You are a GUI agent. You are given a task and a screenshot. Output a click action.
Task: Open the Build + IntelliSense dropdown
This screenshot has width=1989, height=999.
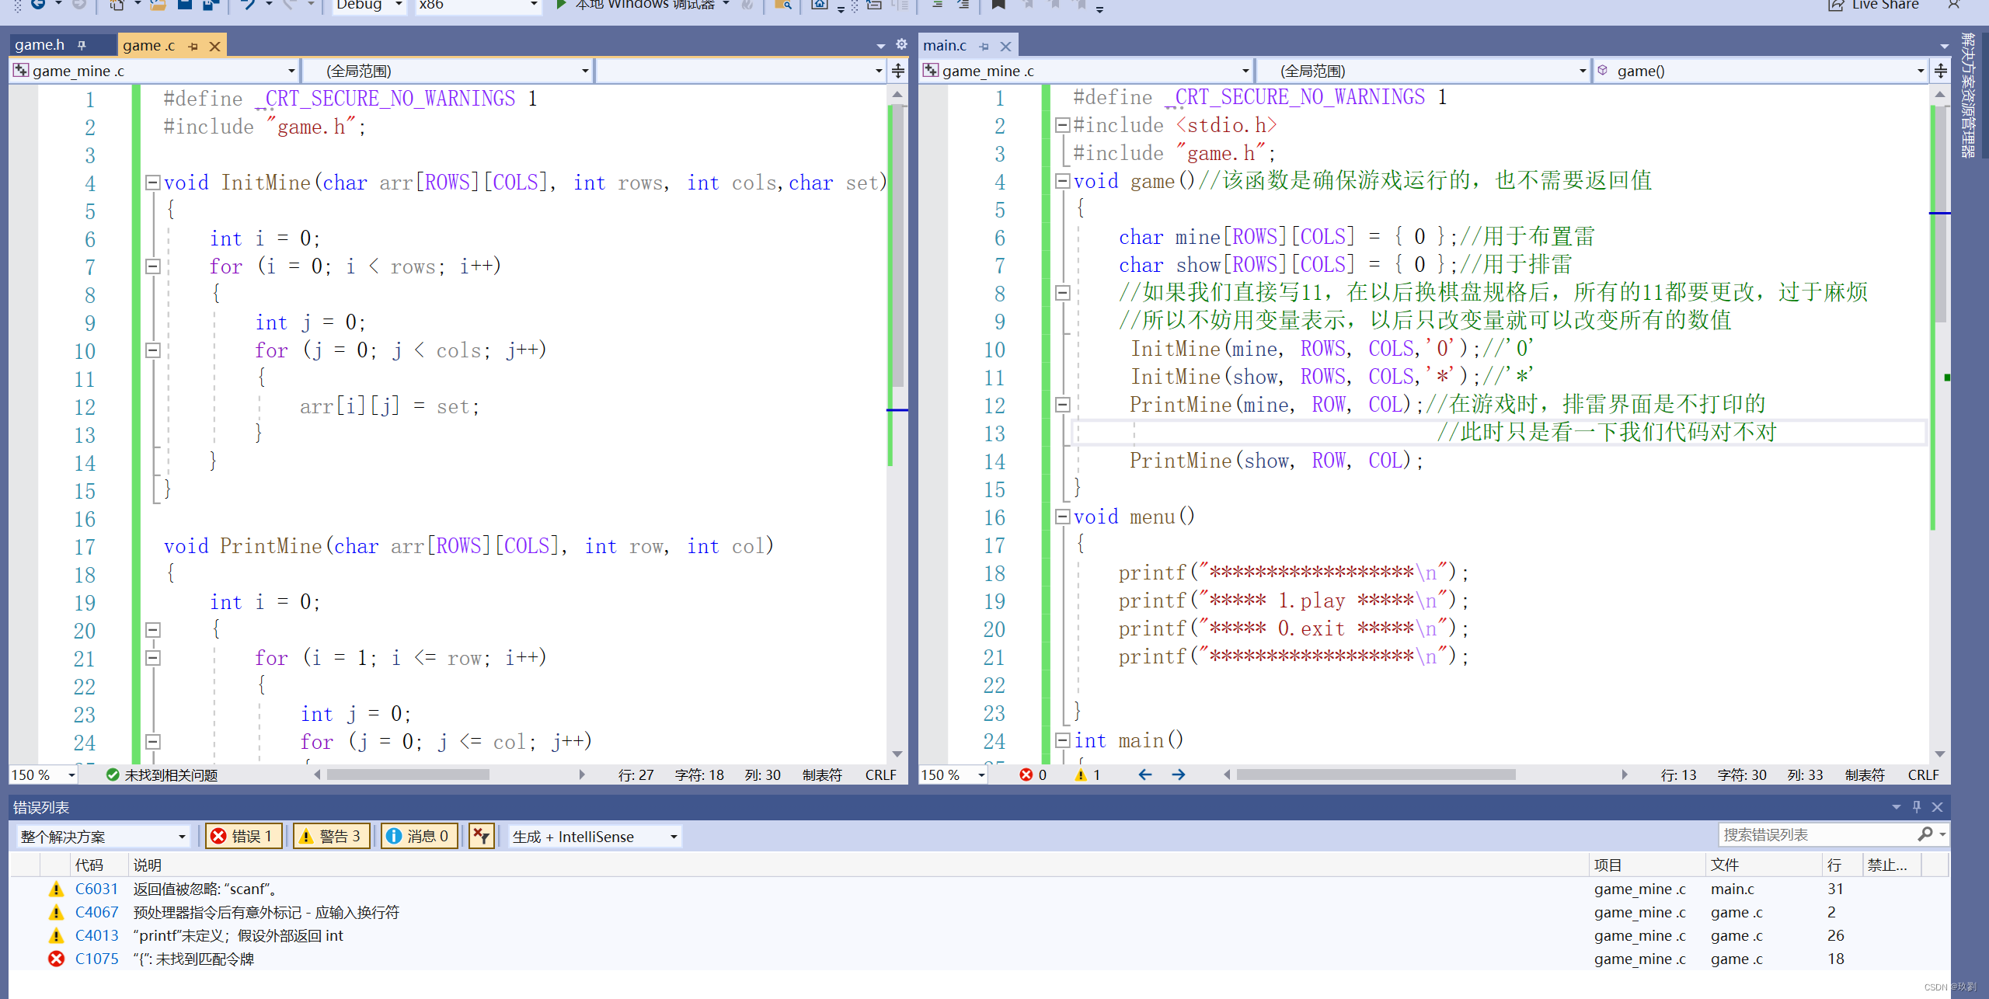tap(595, 836)
